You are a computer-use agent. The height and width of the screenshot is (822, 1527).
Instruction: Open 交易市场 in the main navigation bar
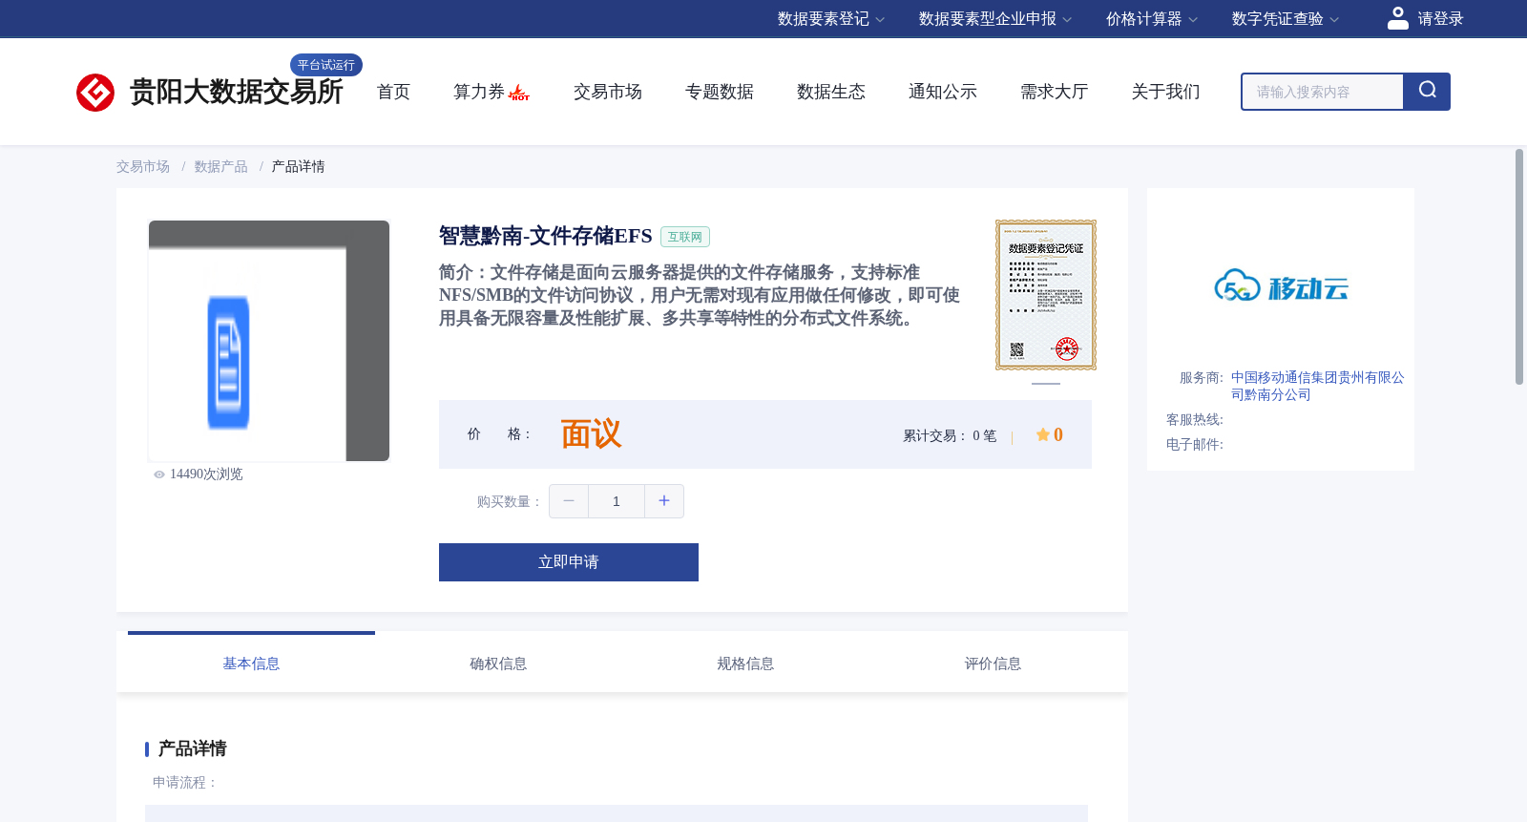pyautogui.click(x=608, y=92)
